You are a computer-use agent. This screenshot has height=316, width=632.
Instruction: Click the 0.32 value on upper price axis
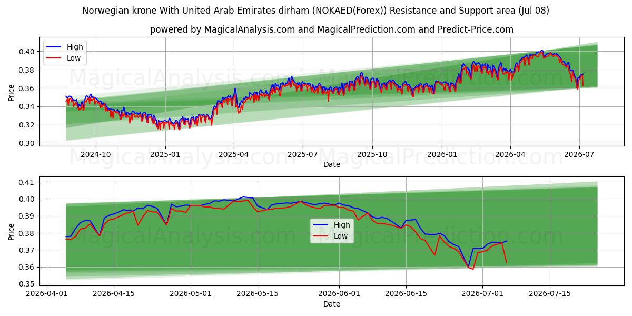click(27, 125)
